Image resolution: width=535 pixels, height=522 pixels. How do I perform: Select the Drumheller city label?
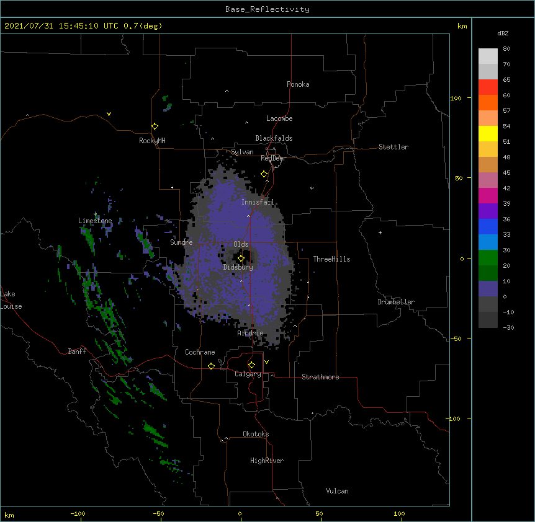tap(396, 302)
